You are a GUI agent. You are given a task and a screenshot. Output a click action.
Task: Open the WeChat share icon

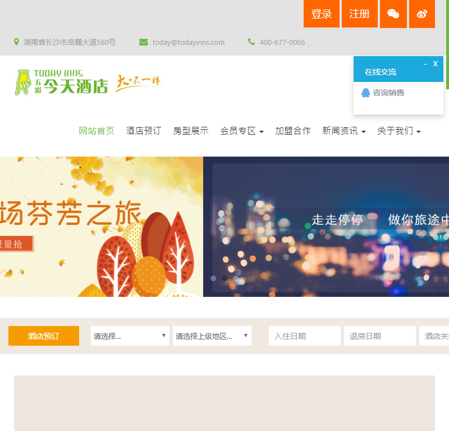(393, 13)
